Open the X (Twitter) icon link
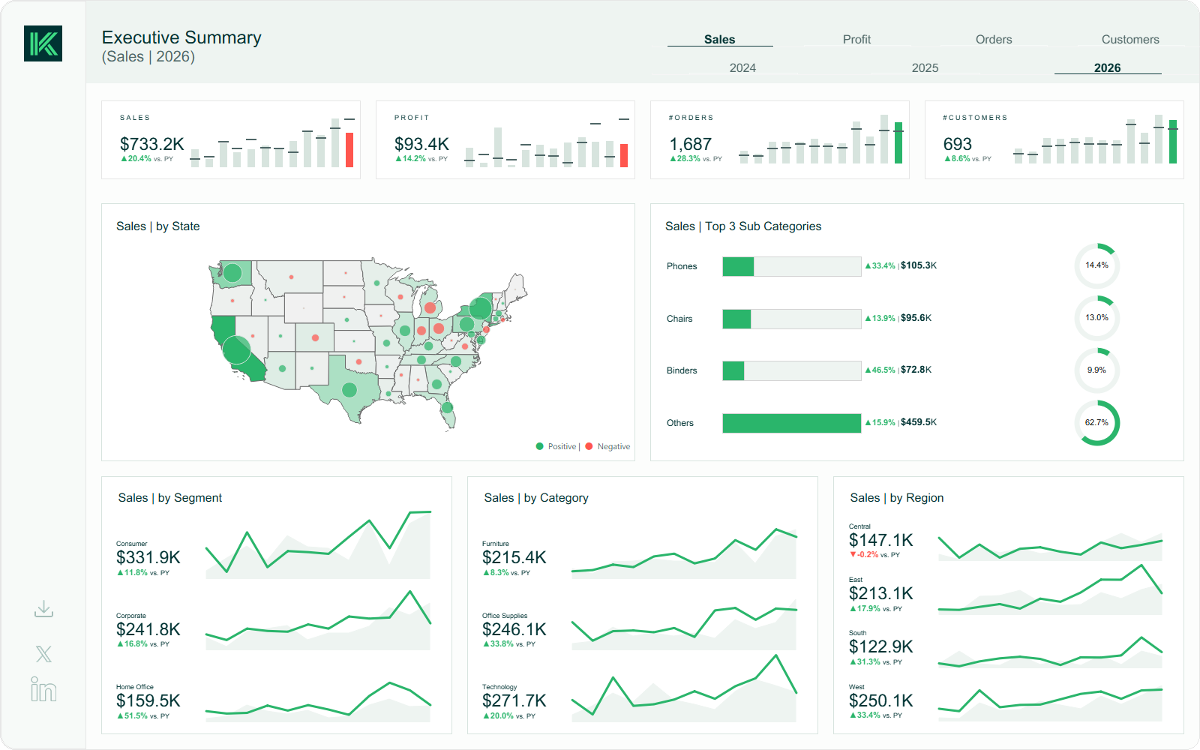 click(43, 654)
